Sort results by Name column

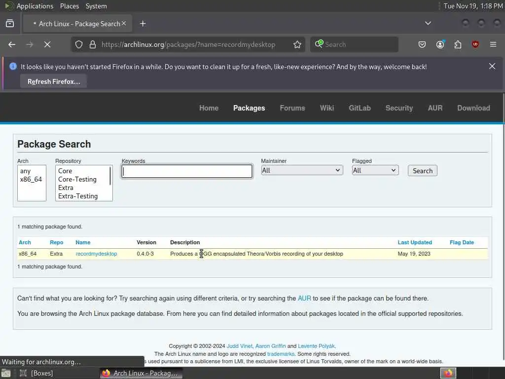(x=83, y=242)
